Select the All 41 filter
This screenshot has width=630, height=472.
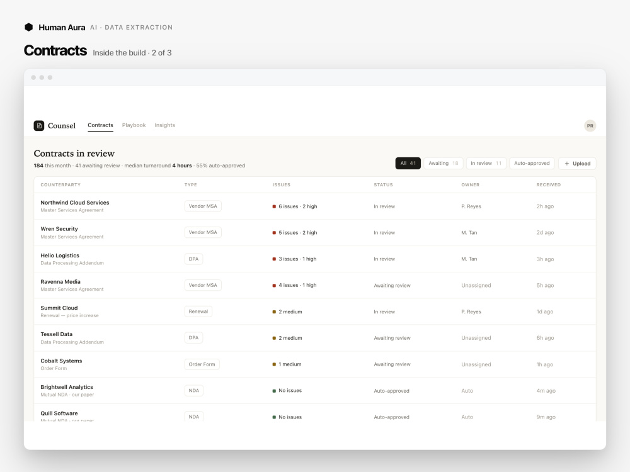[408, 164]
